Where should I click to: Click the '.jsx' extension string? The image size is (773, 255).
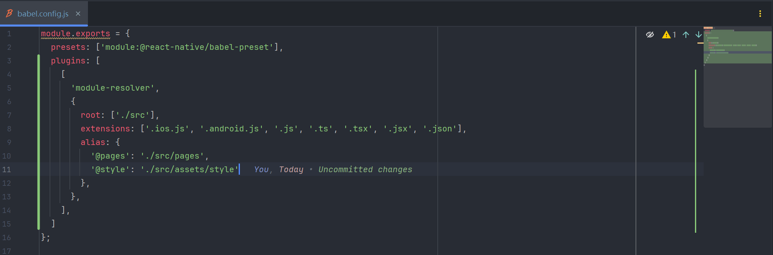point(398,129)
